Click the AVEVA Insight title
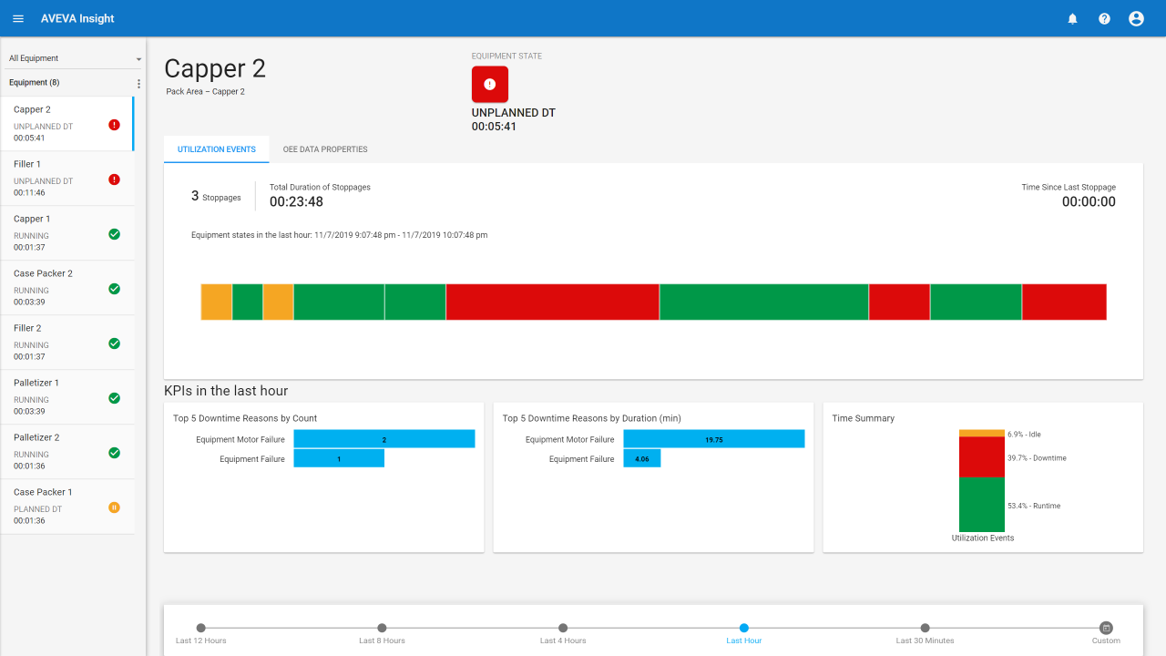Image resolution: width=1166 pixels, height=656 pixels. pyautogui.click(x=77, y=18)
